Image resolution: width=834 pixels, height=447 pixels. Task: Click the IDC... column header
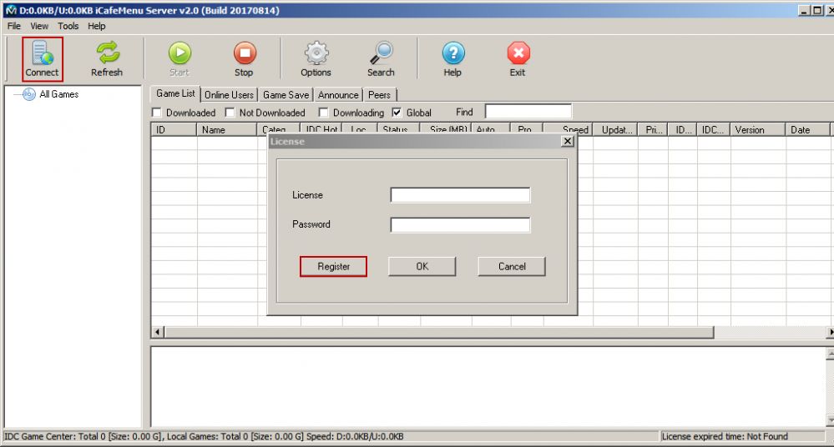(713, 130)
